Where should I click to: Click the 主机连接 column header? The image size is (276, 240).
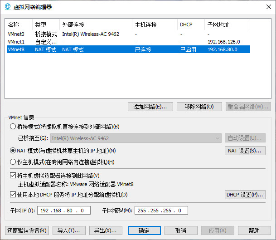[155, 24]
